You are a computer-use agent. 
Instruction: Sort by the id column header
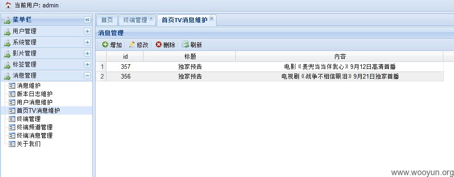(x=125, y=56)
